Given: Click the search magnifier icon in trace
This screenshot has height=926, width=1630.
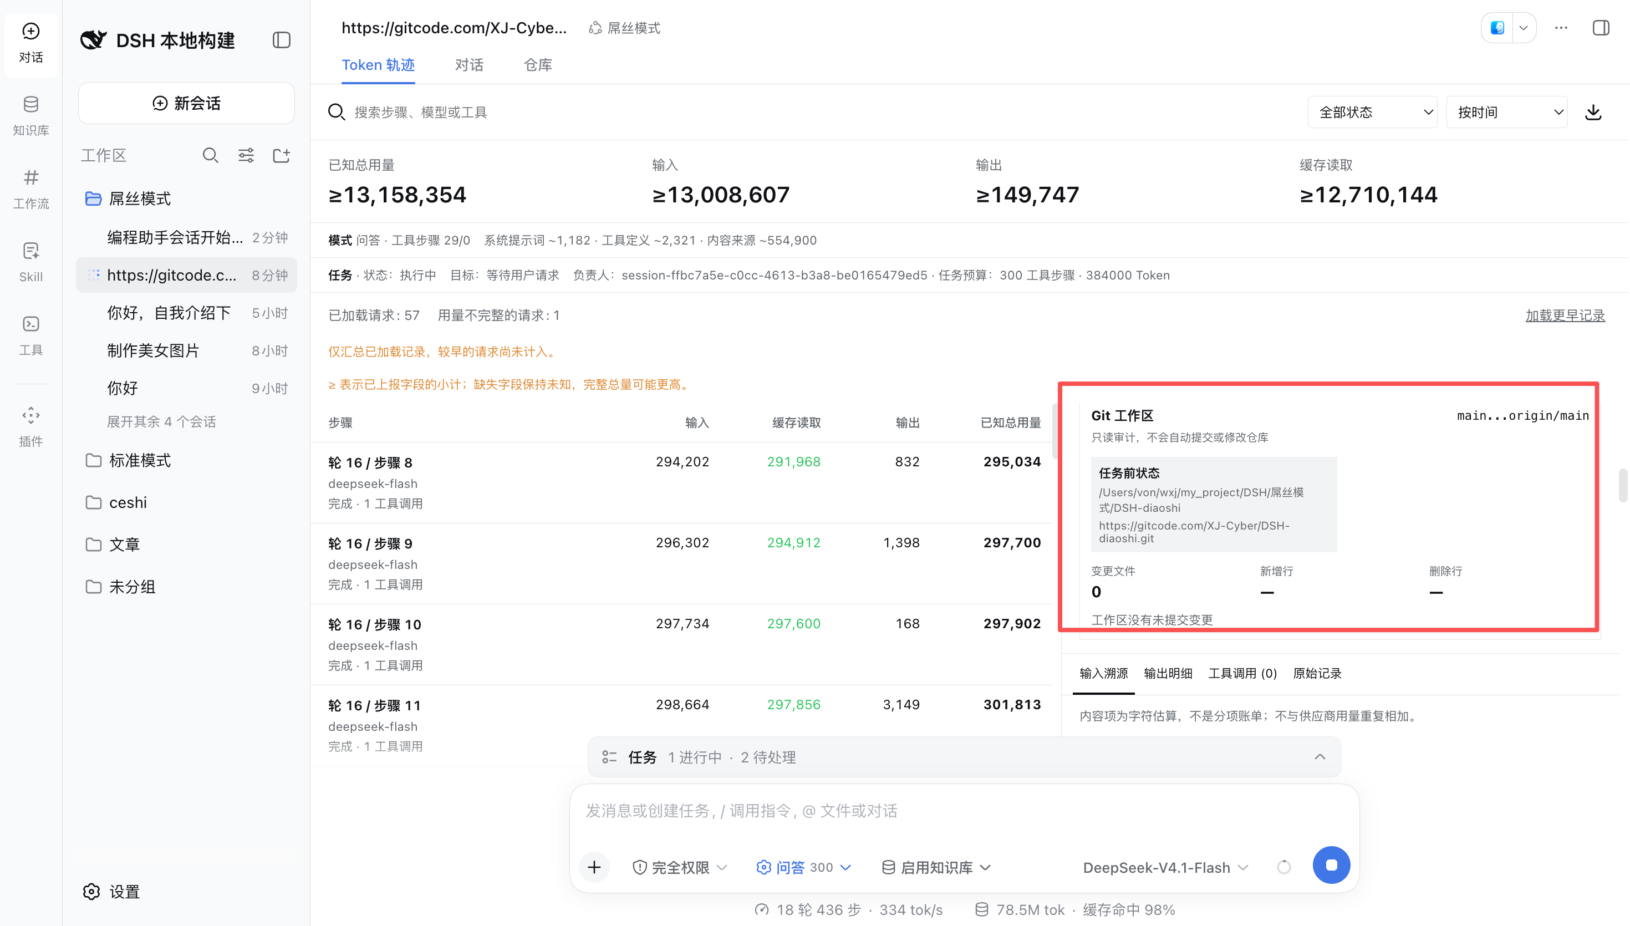Looking at the screenshot, I should coord(337,113).
